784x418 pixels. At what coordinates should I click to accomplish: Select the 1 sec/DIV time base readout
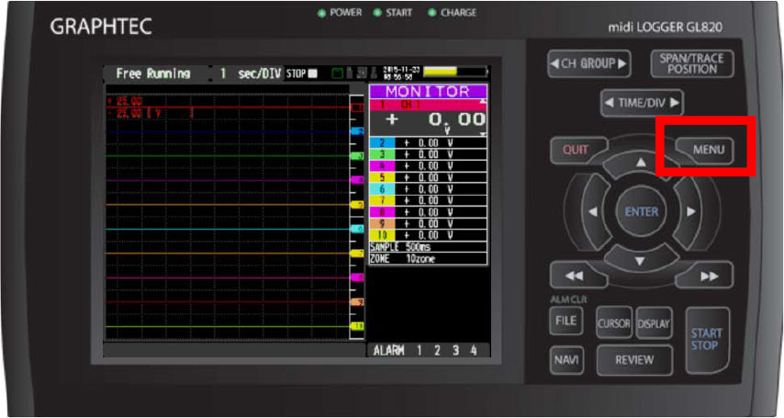[x=250, y=73]
